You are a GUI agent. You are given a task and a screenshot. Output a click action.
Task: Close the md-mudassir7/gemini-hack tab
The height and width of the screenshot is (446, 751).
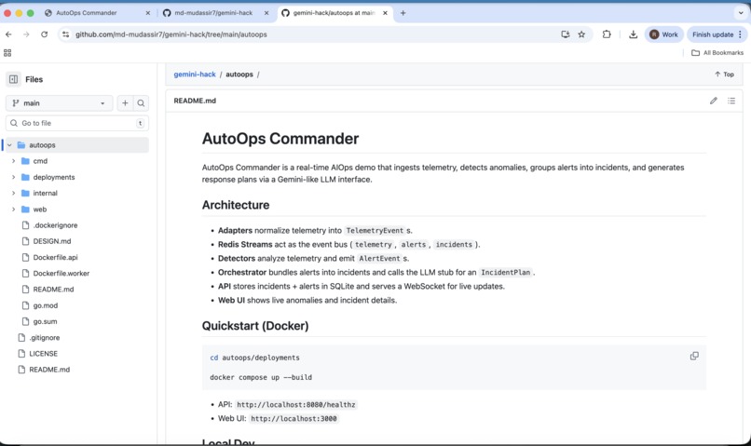pos(266,13)
